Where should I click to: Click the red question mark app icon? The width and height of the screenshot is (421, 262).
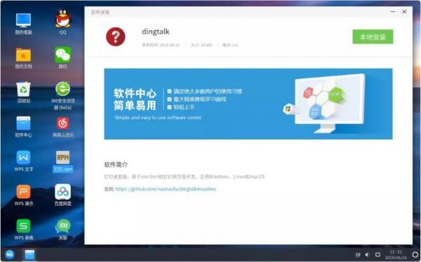[x=116, y=36]
